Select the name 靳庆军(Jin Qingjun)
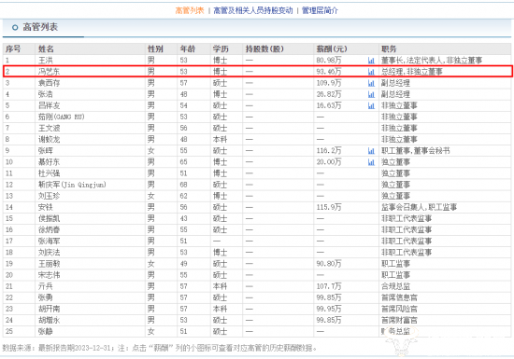The image size is (514, 359). (72, 185)
